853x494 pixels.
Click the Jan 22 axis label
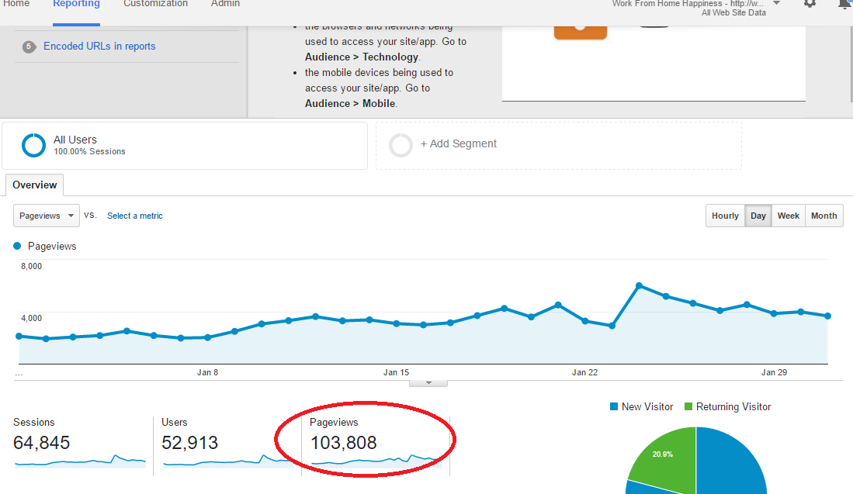584,372
